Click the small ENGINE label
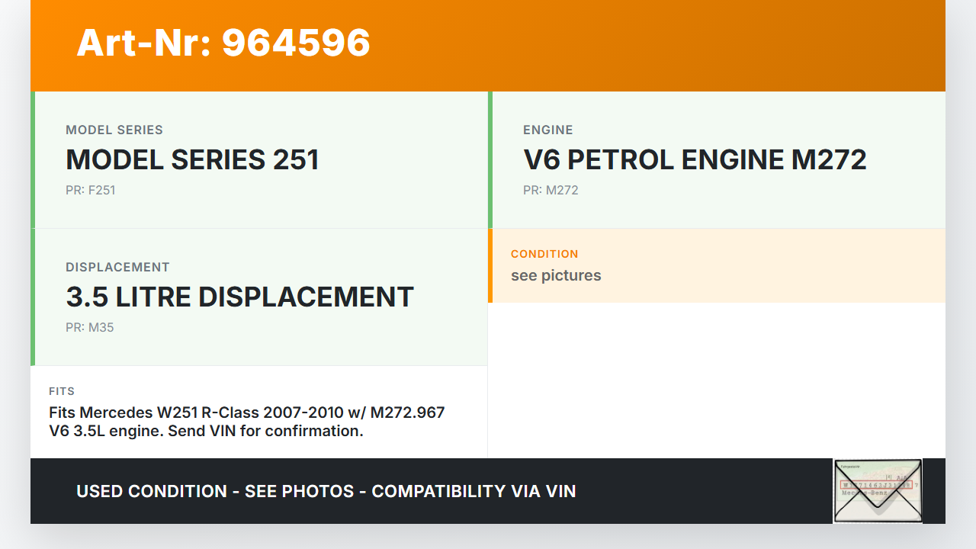 547,130
